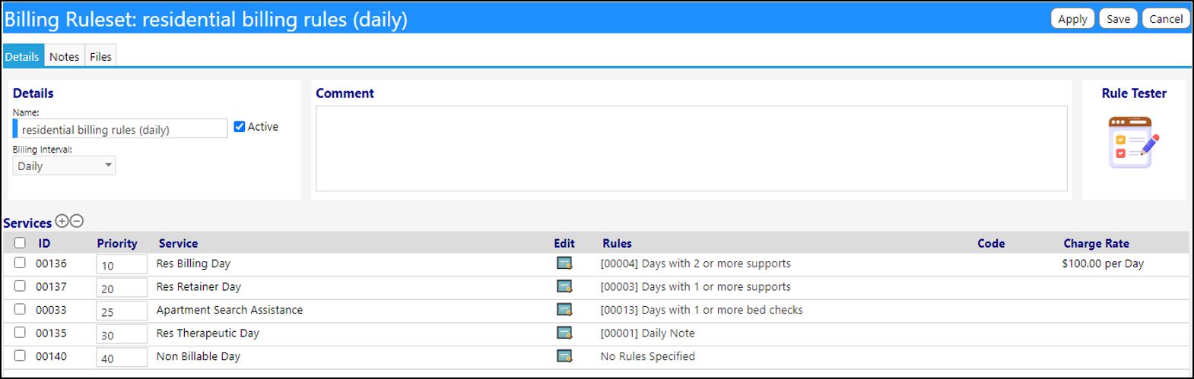
Task: Click rule '[00013] Days with 1 or more bed checks'
Action: [x=702, y=310]
